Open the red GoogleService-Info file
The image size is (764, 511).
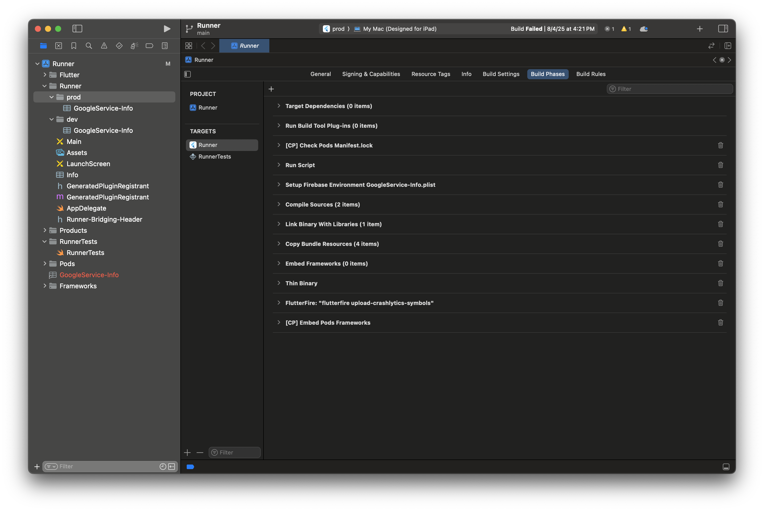(89, 275)
